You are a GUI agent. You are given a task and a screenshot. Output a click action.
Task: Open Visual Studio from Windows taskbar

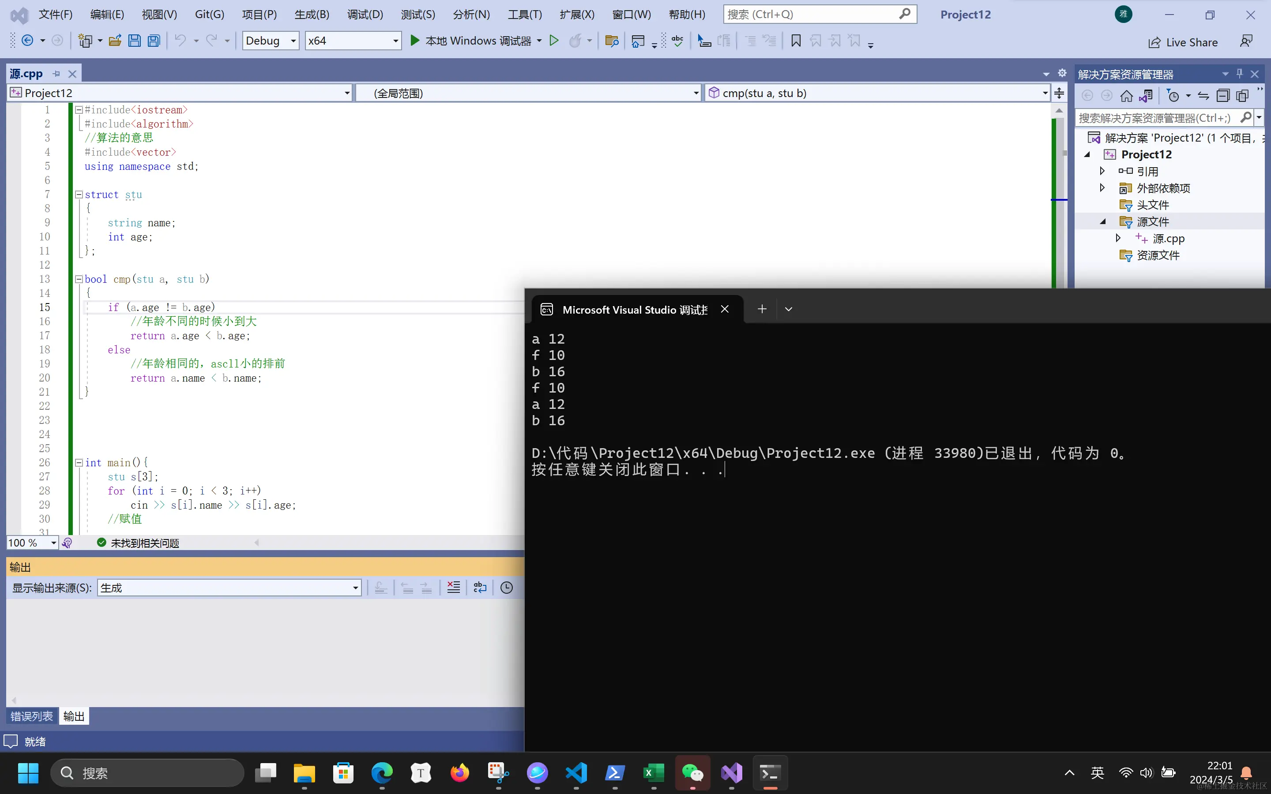click(x=732, y=773)
